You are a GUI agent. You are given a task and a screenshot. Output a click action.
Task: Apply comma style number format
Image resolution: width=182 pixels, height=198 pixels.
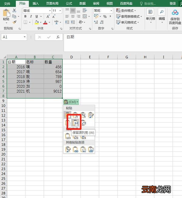click(x=110, y=16)
